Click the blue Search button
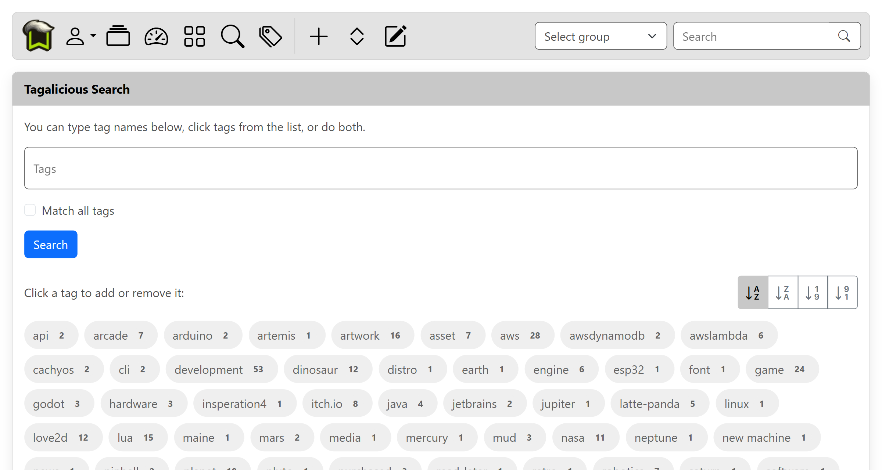The image size is (882, 470). point(51,245)
